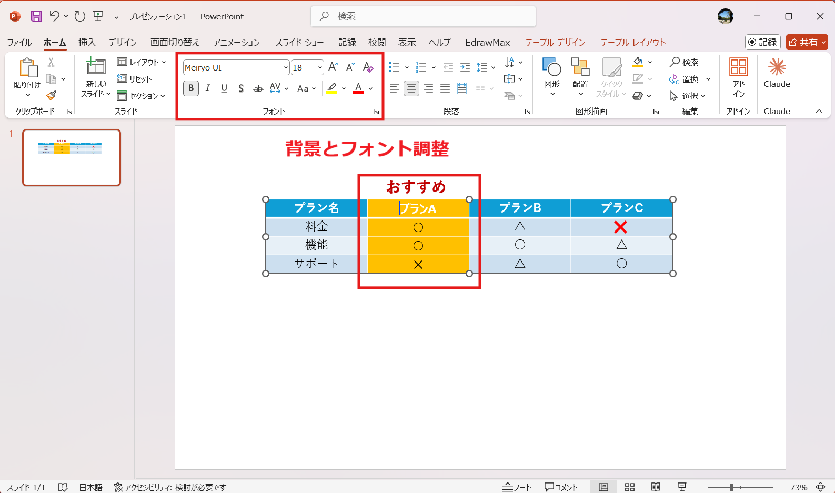Viewport: 835px width, 493px height.
Task: Apply the red font color swatch
Action: click(358, 88)
